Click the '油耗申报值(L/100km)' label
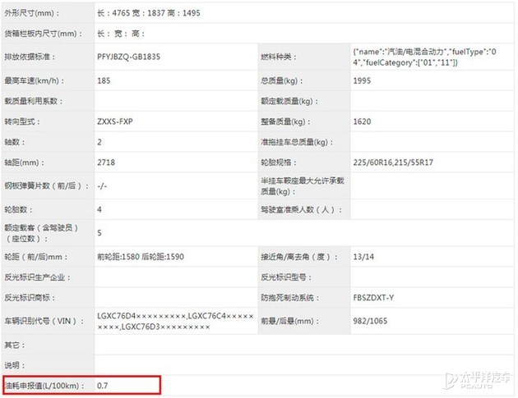The width and height of the screenshot is (518, 398). click(44, 386)
